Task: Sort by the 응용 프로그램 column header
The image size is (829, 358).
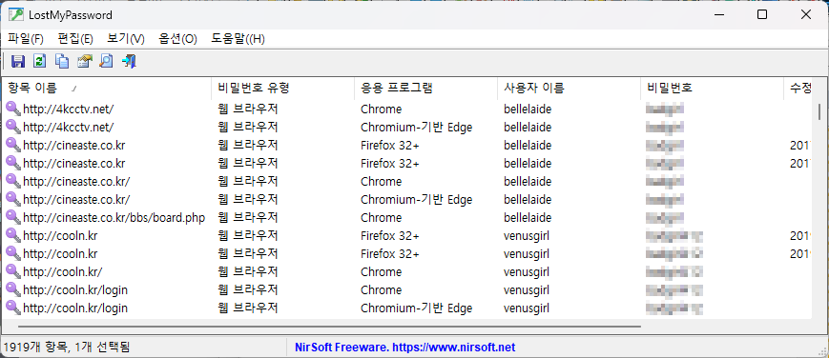Action: point(425,89)
